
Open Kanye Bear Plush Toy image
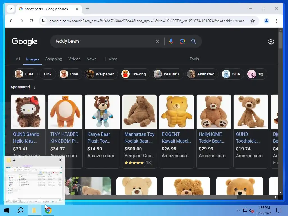tap(102, 111)
